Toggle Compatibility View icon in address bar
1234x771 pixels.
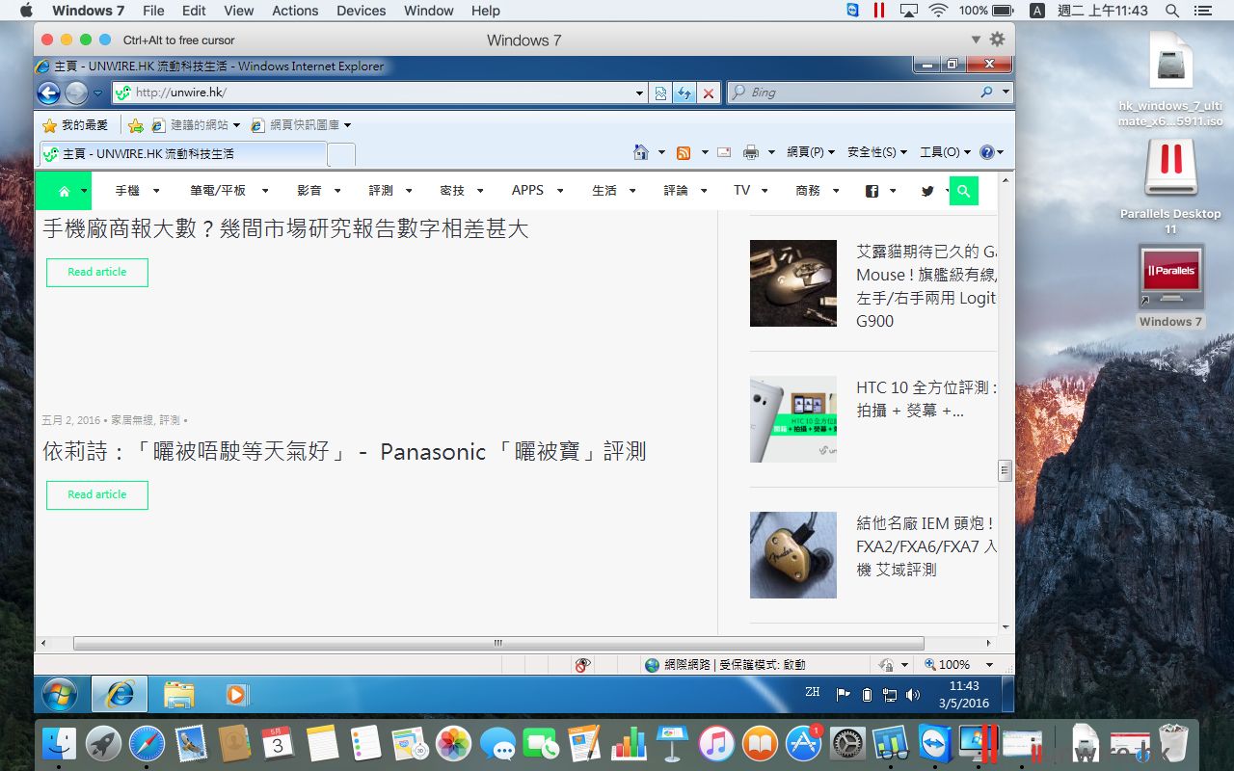tap(660, 93)
